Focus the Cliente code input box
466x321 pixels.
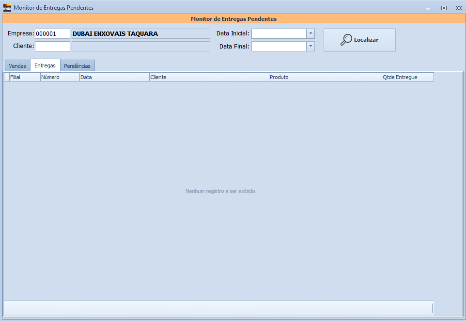tap(52, 47)
